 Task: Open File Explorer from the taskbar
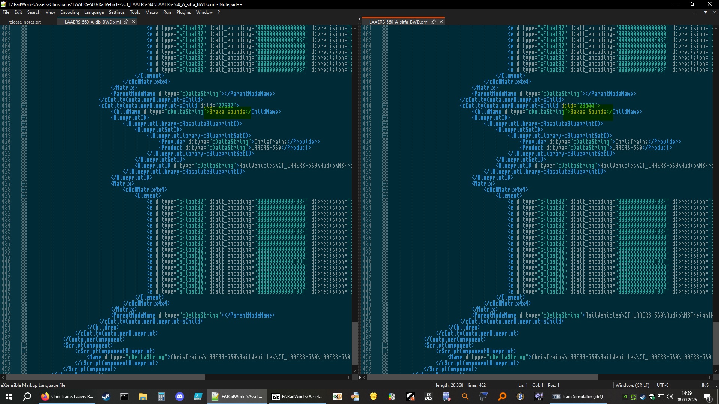tap(143, 397)
